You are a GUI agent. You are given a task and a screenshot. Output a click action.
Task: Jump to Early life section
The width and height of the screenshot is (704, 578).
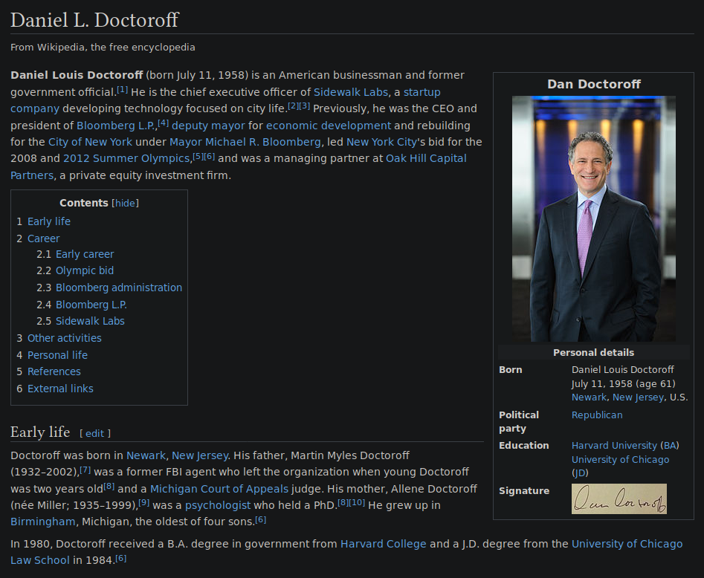[48, 221]
